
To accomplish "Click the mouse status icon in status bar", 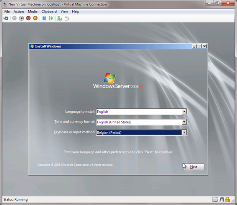I will point(222,200).
